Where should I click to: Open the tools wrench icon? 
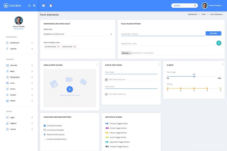click(x=34, y=6)
